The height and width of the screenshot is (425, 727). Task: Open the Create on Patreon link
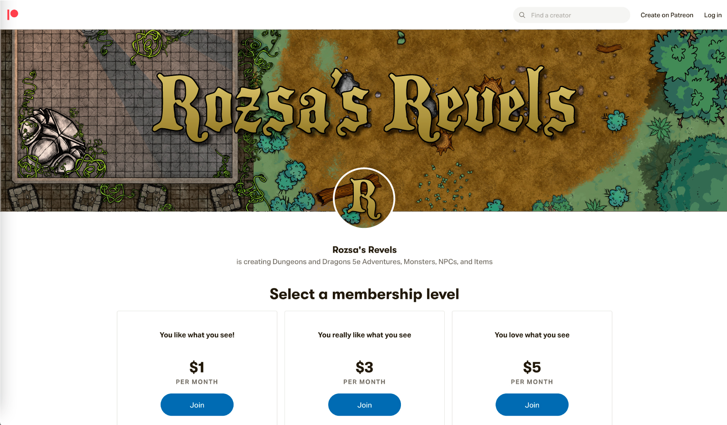point(667,15)
